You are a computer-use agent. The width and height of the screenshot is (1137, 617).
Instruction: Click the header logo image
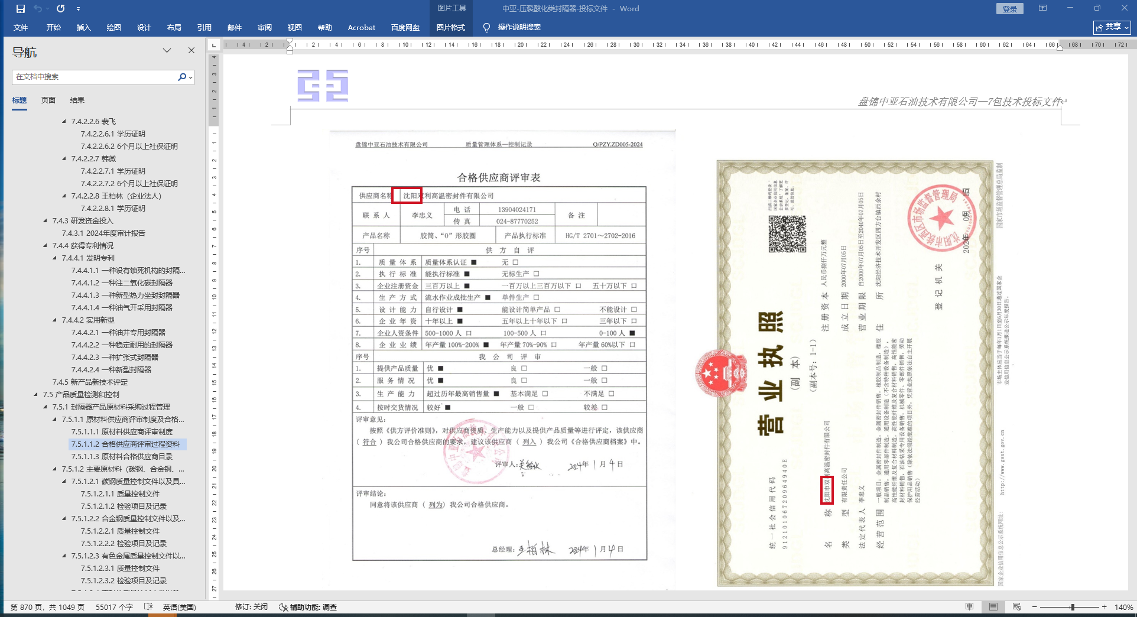coord(323,86)
